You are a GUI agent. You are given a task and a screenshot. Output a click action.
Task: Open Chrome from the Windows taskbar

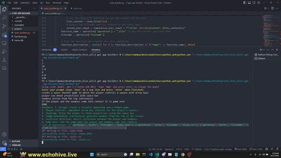click(183, 154)
